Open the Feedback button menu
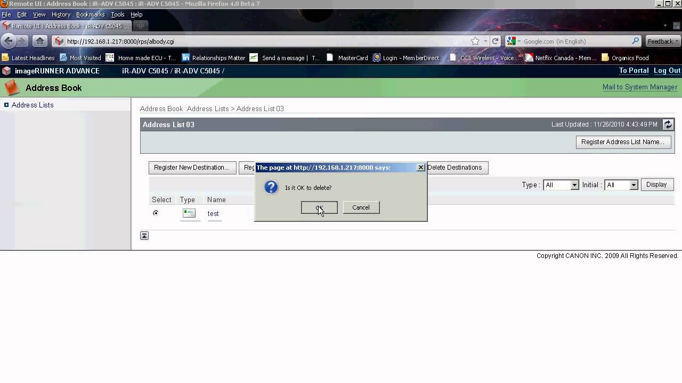Image resolution: width=682 pixels, height=383 pixels. 663,41
